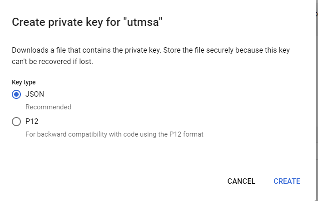Screen dimensions: 318x201
Task: Click the empty circle beside P12
Action: [16, 122]
